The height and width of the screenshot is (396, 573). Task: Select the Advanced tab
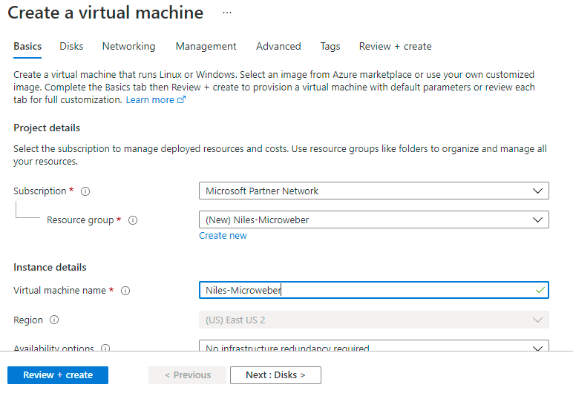coord(278,46)
